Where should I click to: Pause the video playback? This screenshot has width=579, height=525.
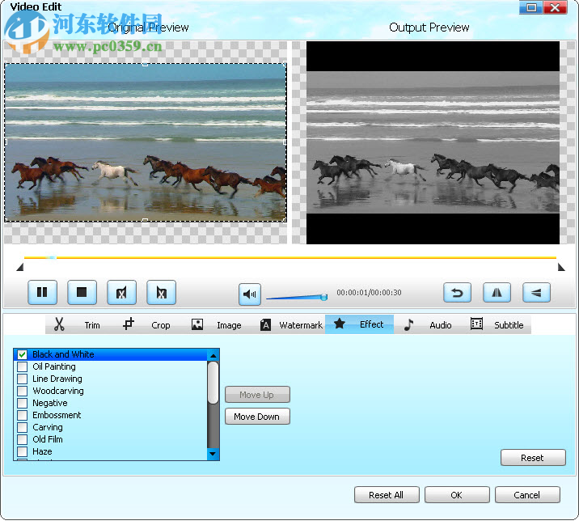click(43, 293)
